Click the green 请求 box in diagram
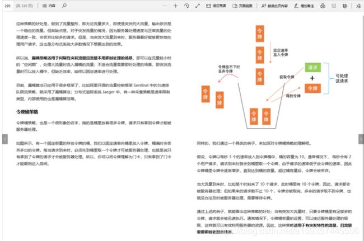Viewport: 364px width, 241px height. [x=312, y=68]
